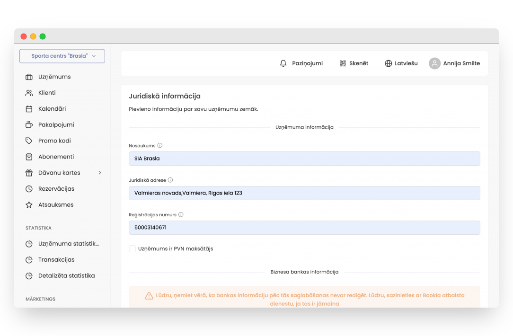Click the QR code Skenēt icon
Screen dimensions: 513x336
[343, 63]
